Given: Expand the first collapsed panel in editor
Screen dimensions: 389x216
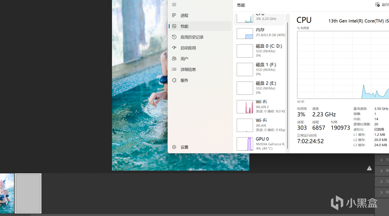Looking at the screenshot, I should [x=382, y=160].
